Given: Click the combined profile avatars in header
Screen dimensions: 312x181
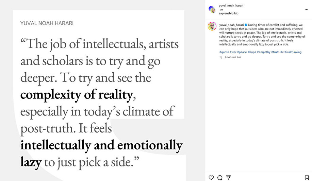Looking at the screenshot, I should click(212, 10).
